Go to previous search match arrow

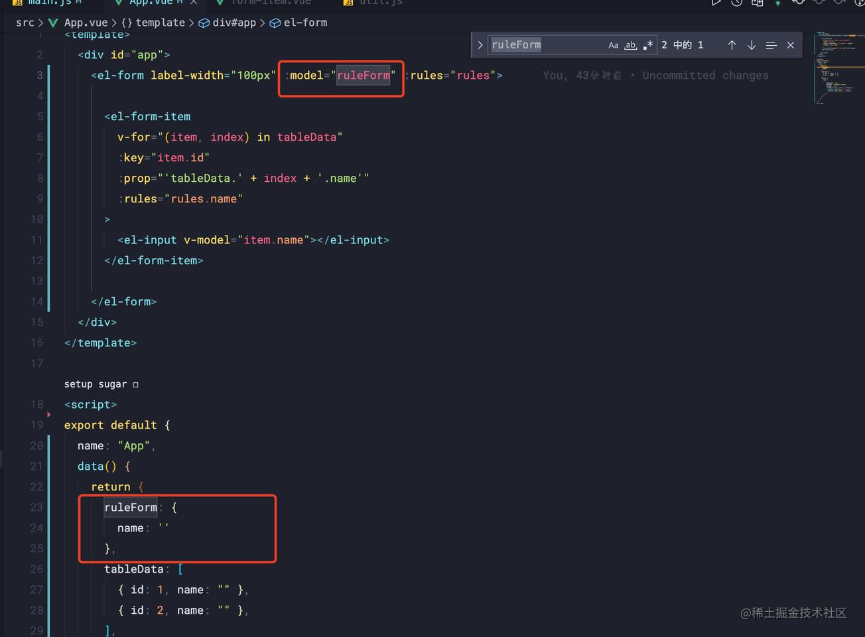(x=732, y=45)
